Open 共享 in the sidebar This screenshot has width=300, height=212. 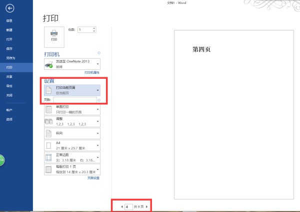tap(9, 77)
